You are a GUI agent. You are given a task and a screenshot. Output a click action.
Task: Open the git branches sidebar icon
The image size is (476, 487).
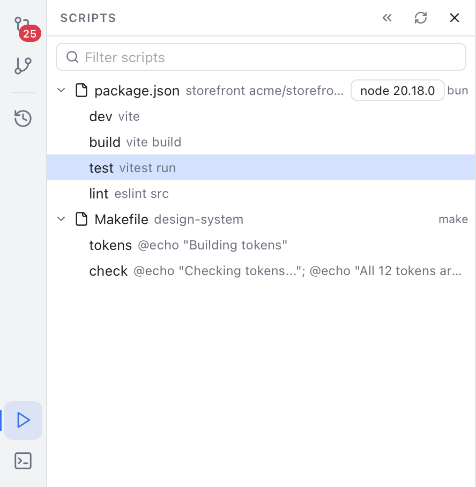[x=23, y=66]
